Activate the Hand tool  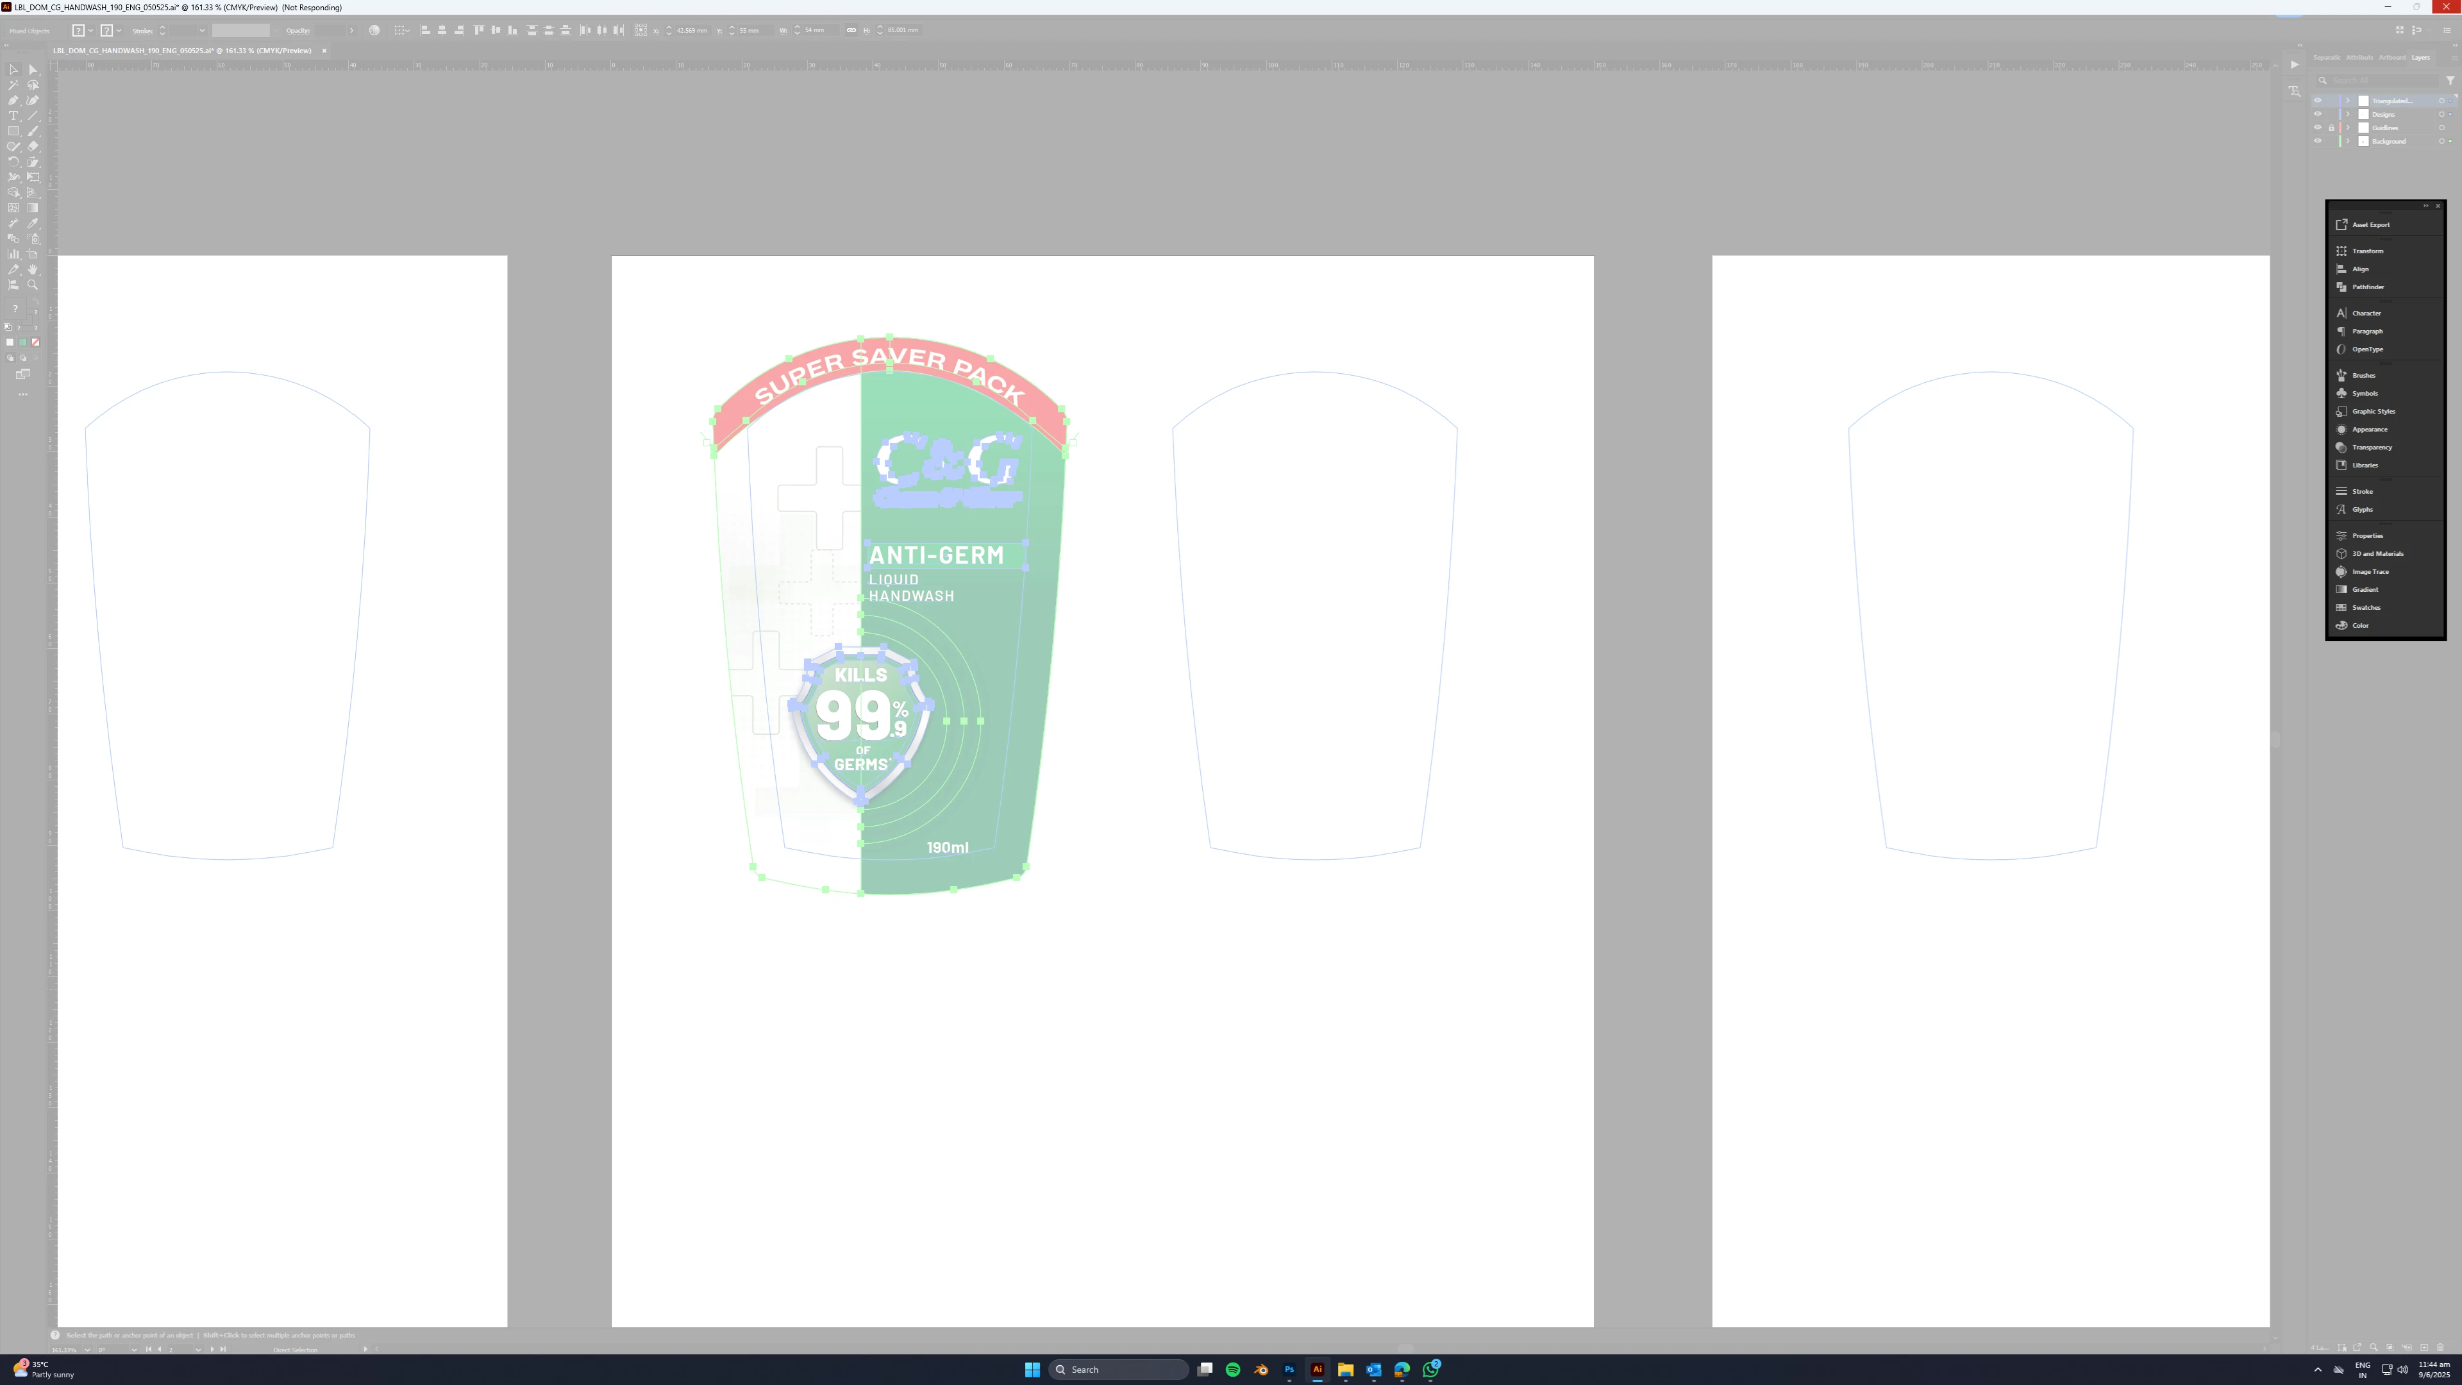[x=33, y=269]
